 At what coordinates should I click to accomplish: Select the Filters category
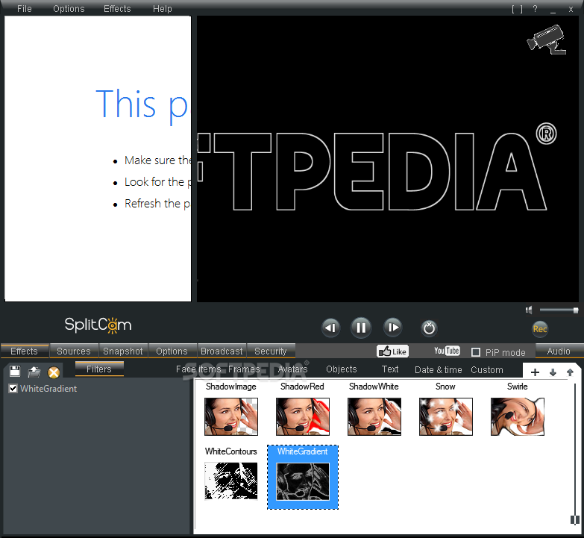pos(99,369)
